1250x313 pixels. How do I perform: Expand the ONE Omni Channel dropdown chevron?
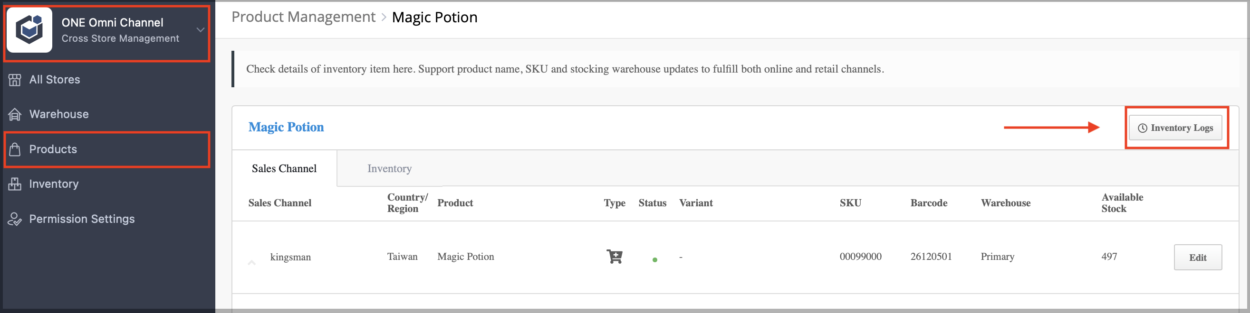pyautogui.click(x=200, y=30)
